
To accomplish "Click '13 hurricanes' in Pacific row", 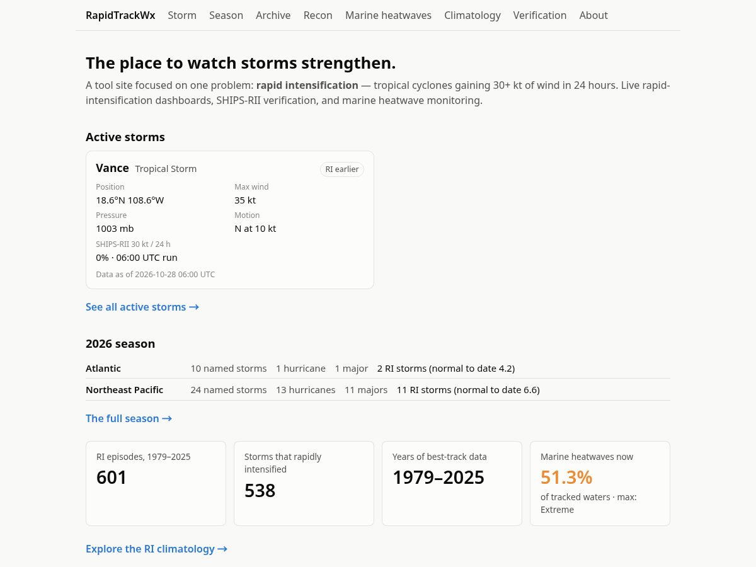I will (306, 390).
